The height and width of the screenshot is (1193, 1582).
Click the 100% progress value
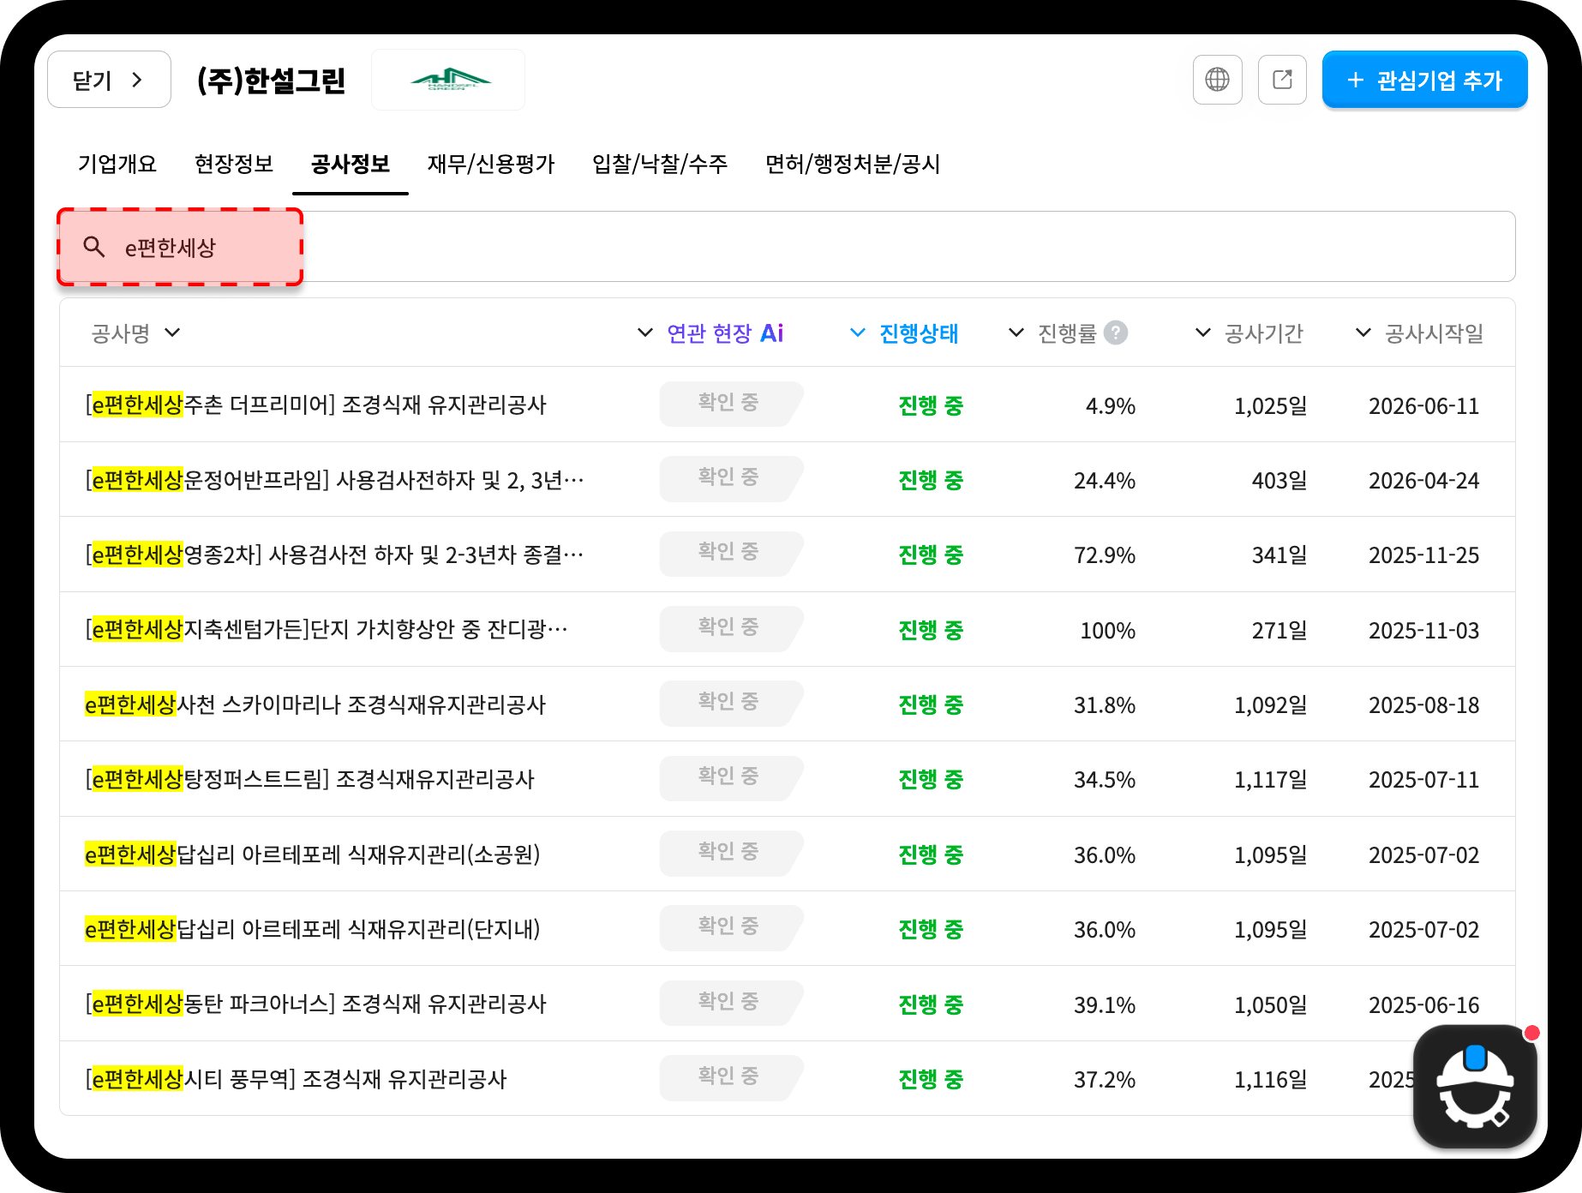(1108, 631)
